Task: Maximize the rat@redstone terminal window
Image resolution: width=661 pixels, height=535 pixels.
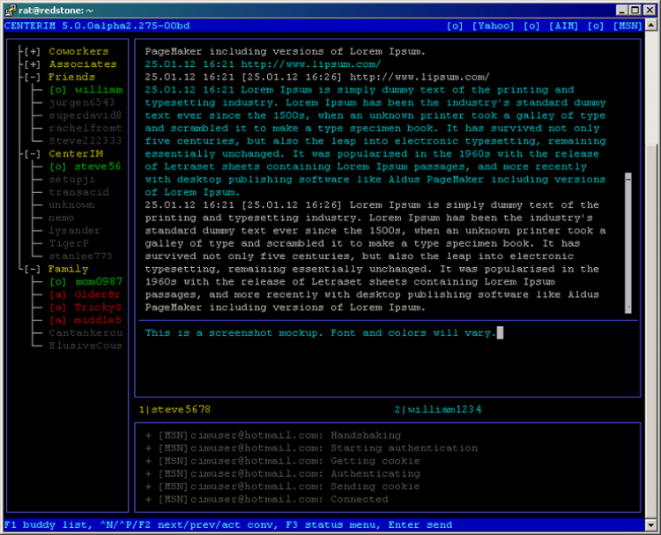Action: click(635, 10)
